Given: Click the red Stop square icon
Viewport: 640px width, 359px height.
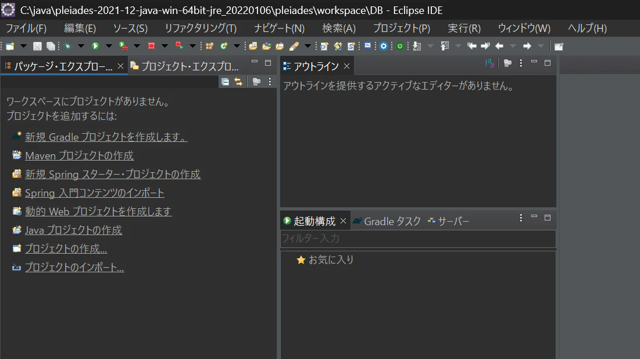Looking at the screenshot, I should click(152, 46).
